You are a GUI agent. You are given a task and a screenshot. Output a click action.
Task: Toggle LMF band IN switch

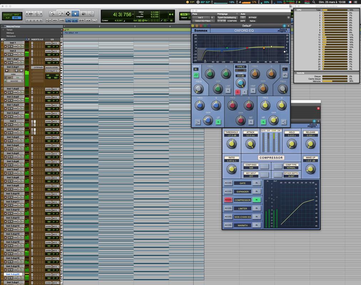coord(228,90)
